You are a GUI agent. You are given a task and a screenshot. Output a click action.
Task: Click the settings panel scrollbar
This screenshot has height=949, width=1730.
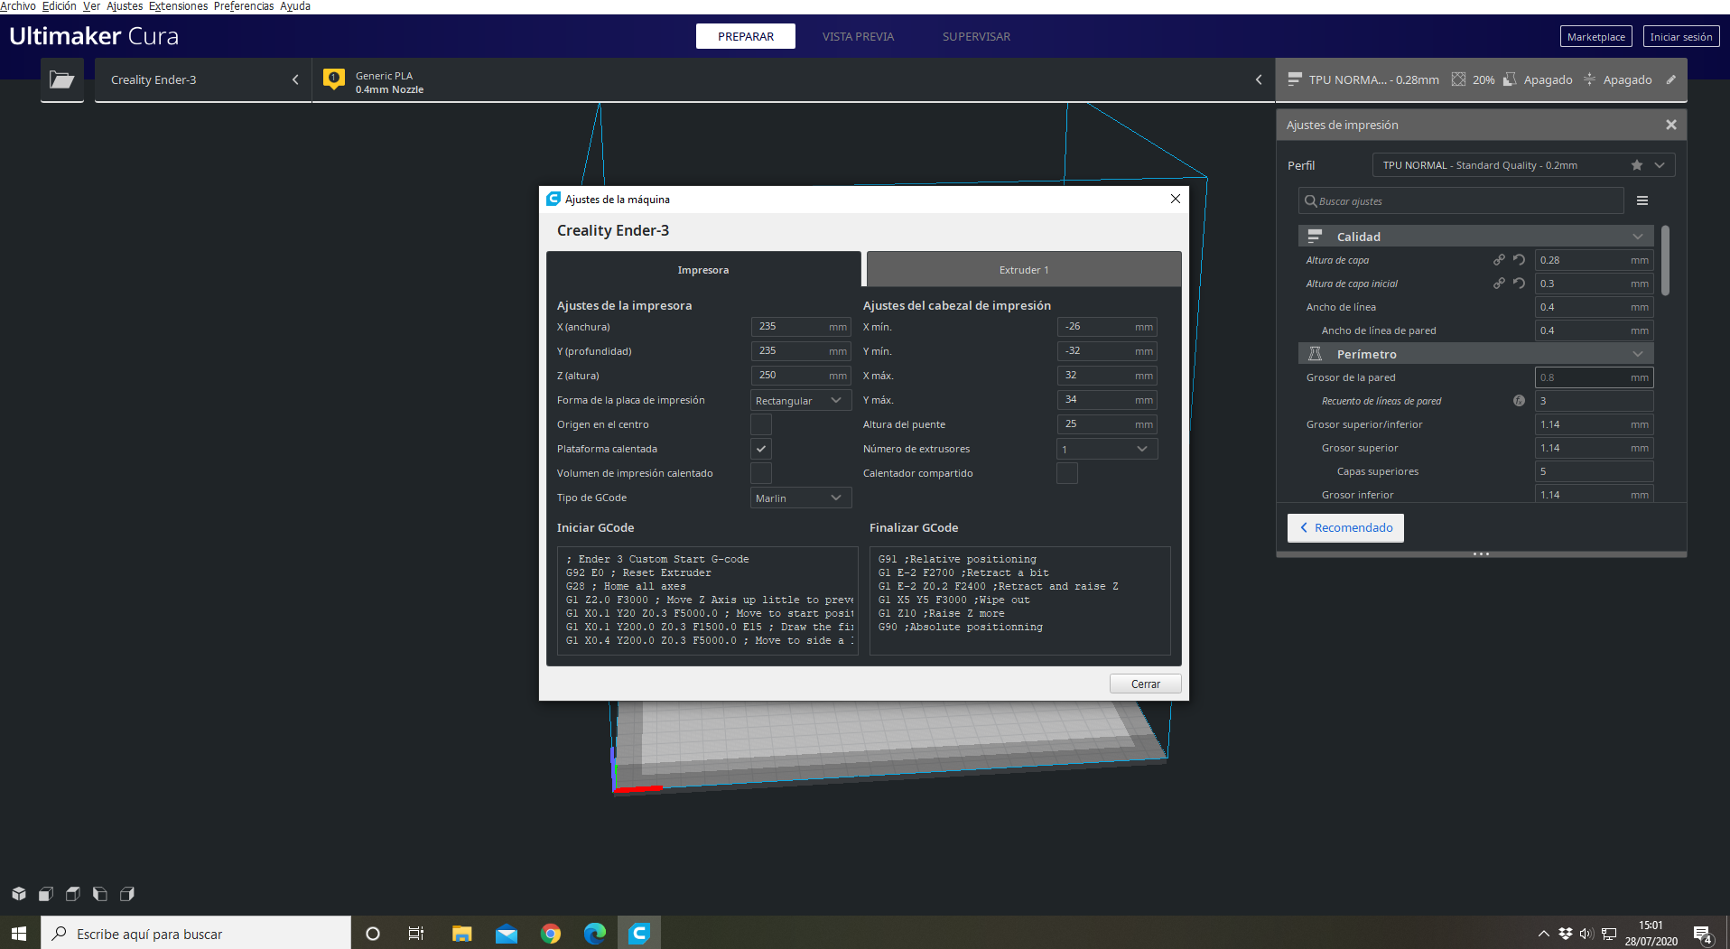pos(1665,260)
